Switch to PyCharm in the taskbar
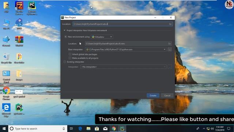The image size is (234, 132). pos(122,129)
